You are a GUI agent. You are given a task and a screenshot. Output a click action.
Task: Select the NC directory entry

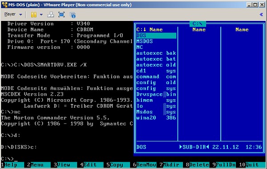coord(156,47)
